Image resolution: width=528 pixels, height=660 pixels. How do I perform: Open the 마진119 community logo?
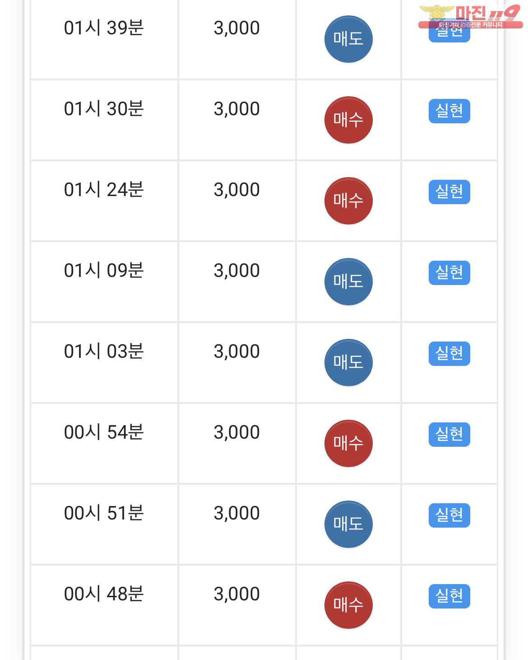click(470, 16)
